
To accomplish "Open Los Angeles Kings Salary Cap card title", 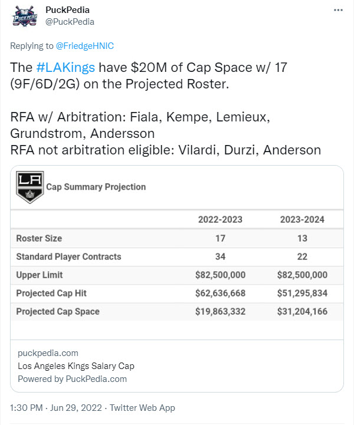I will [76, 366].
